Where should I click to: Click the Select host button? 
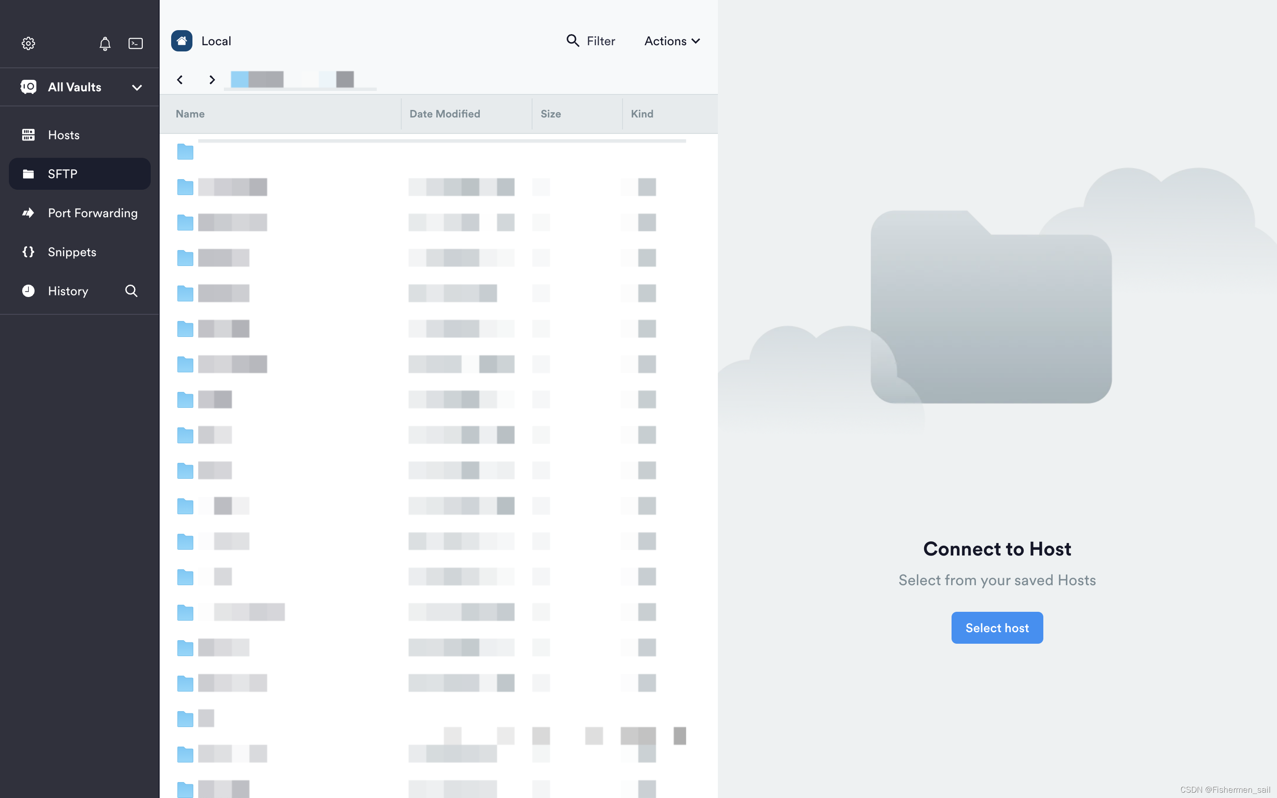[998, 628]
